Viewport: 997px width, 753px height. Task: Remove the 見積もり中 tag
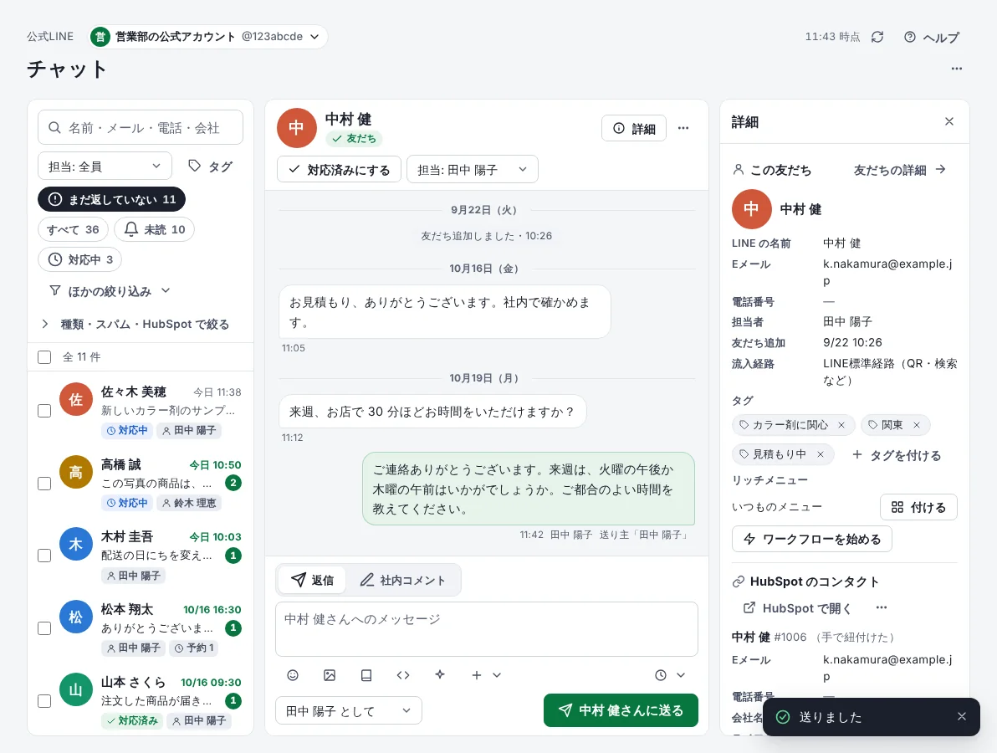[821, 454]
